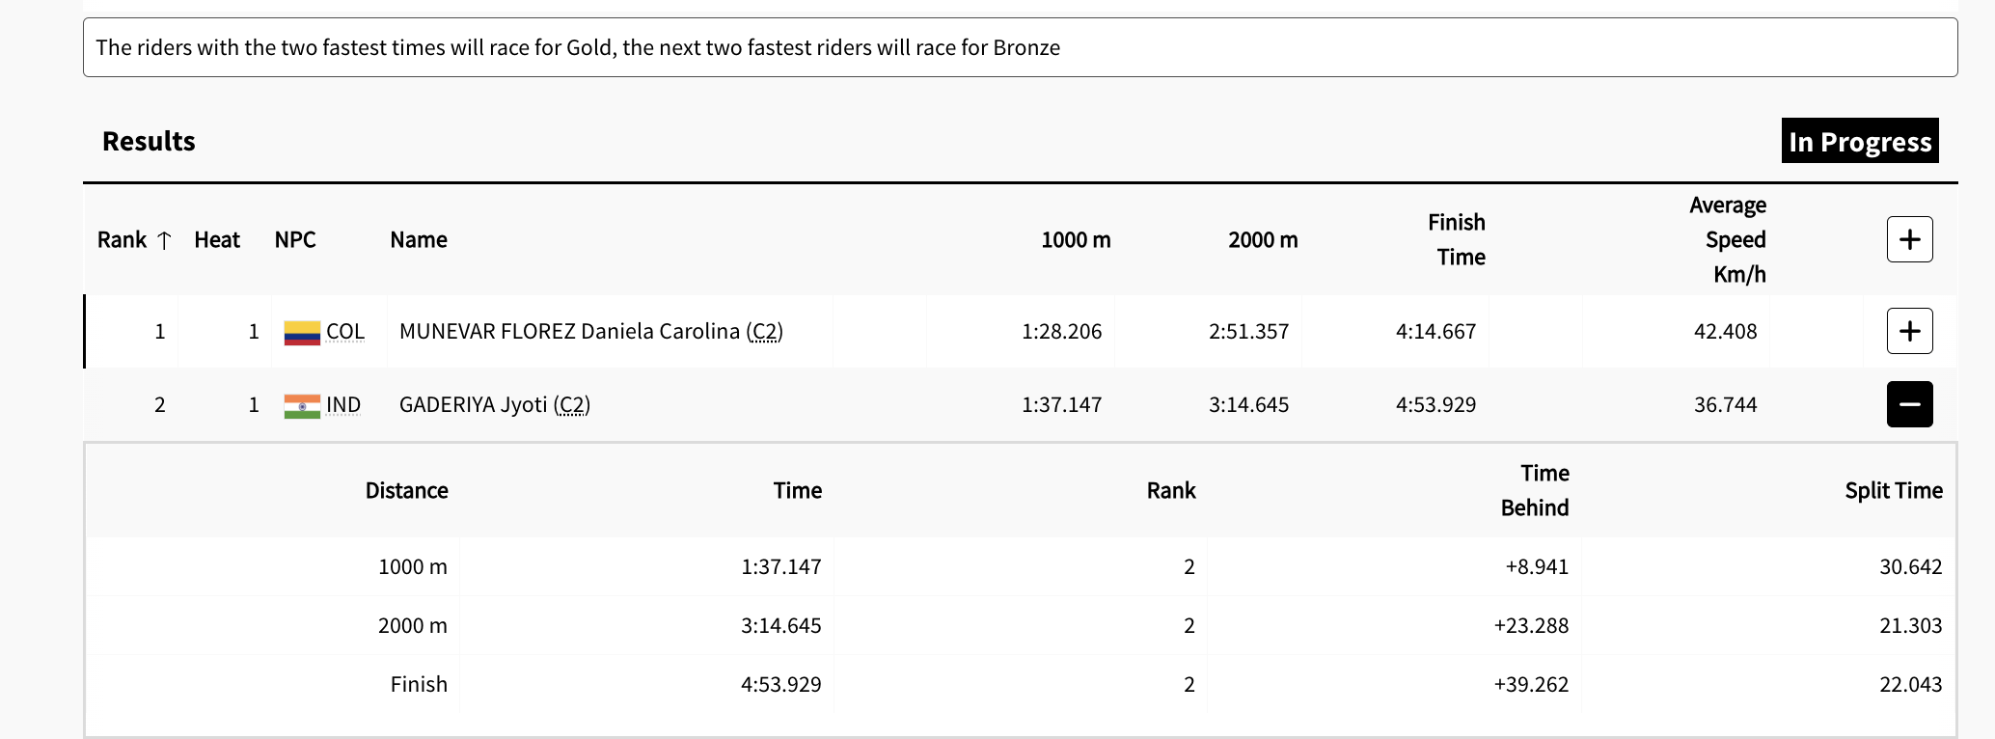Click the In Progress status badge
1995x739 pixels.
tap(1859, 142)
